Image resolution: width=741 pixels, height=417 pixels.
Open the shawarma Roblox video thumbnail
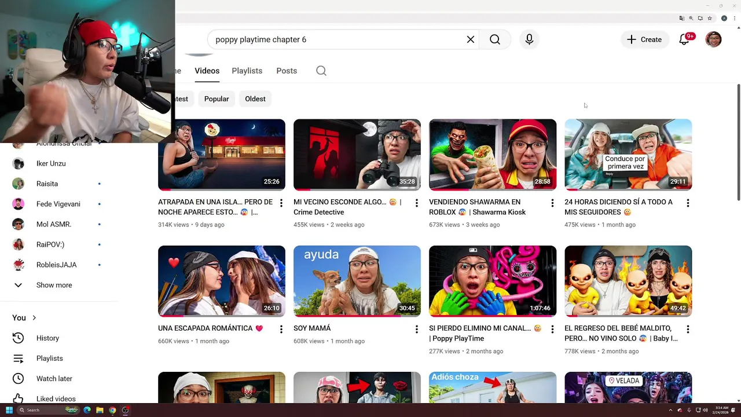[493, 155]
